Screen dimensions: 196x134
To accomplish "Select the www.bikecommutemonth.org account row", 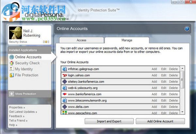I will click(x=121, y=100).
